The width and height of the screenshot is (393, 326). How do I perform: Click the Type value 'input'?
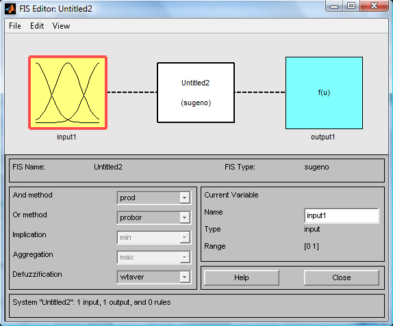click(312, 230)
